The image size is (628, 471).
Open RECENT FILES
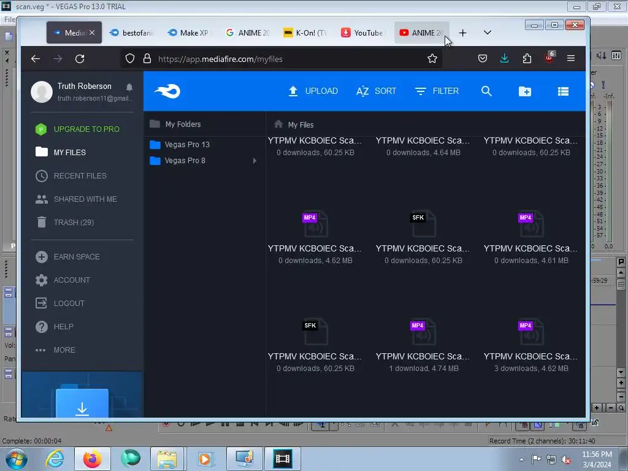[x=71, y=176]
